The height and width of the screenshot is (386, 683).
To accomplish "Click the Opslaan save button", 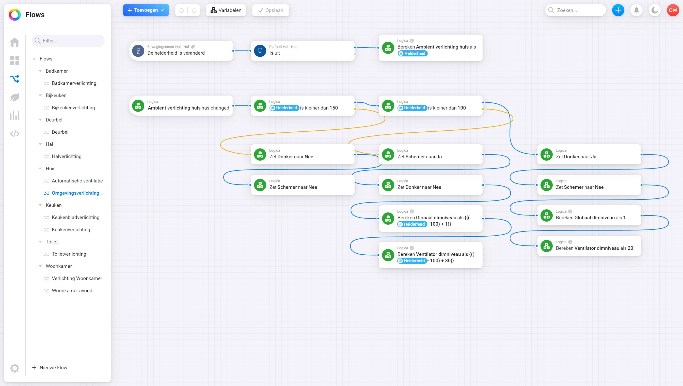I will coord(271,10).
